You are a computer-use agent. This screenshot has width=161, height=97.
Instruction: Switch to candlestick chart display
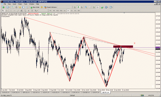(78, 7)
